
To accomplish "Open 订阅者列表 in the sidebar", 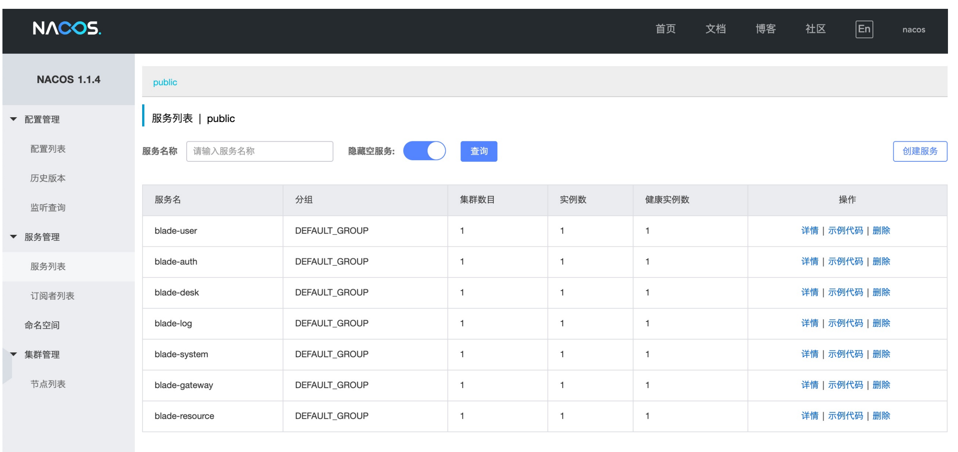I will coord(52,296).
